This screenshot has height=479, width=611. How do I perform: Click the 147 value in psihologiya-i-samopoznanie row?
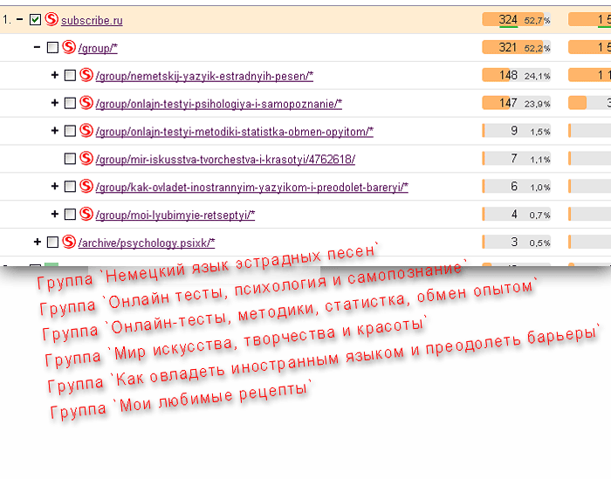click(508, 103)
